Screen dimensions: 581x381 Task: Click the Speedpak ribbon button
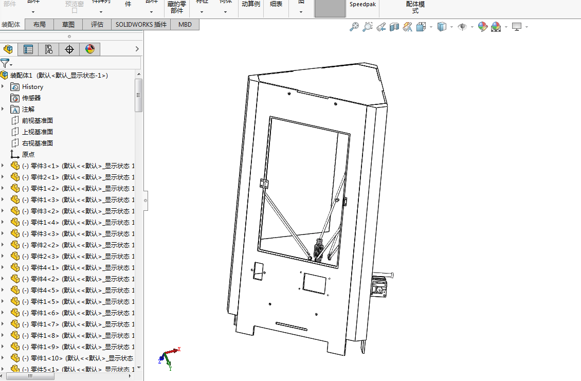363,5
